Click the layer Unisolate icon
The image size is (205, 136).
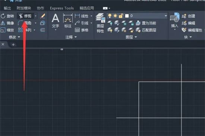point(117,30)
